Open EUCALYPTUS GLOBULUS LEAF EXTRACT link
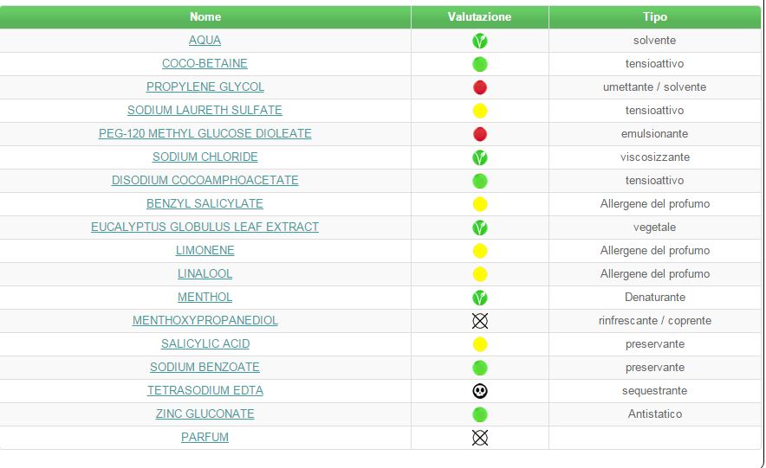This screenshot has width=766, height=468. [x=204, y=228]
